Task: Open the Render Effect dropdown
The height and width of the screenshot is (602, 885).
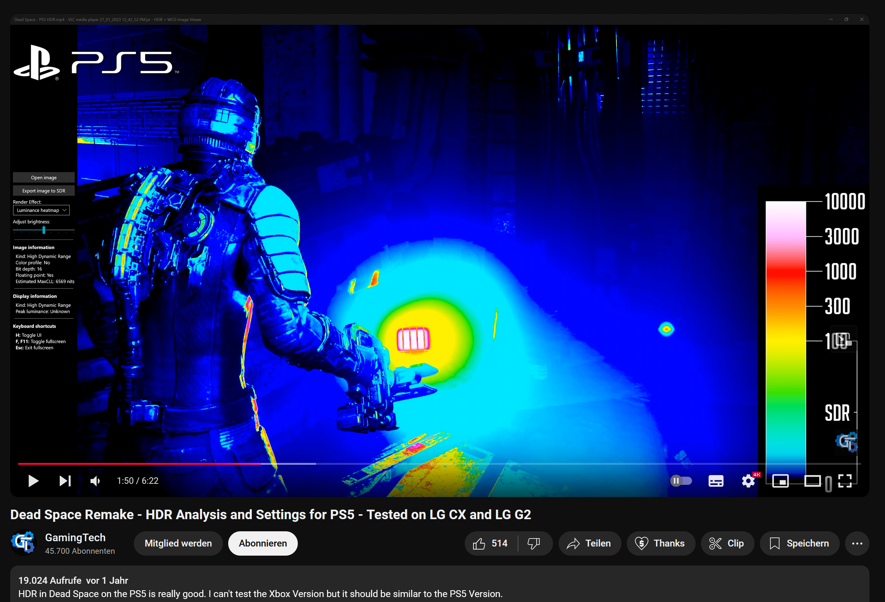Action: tap(41, 210)
